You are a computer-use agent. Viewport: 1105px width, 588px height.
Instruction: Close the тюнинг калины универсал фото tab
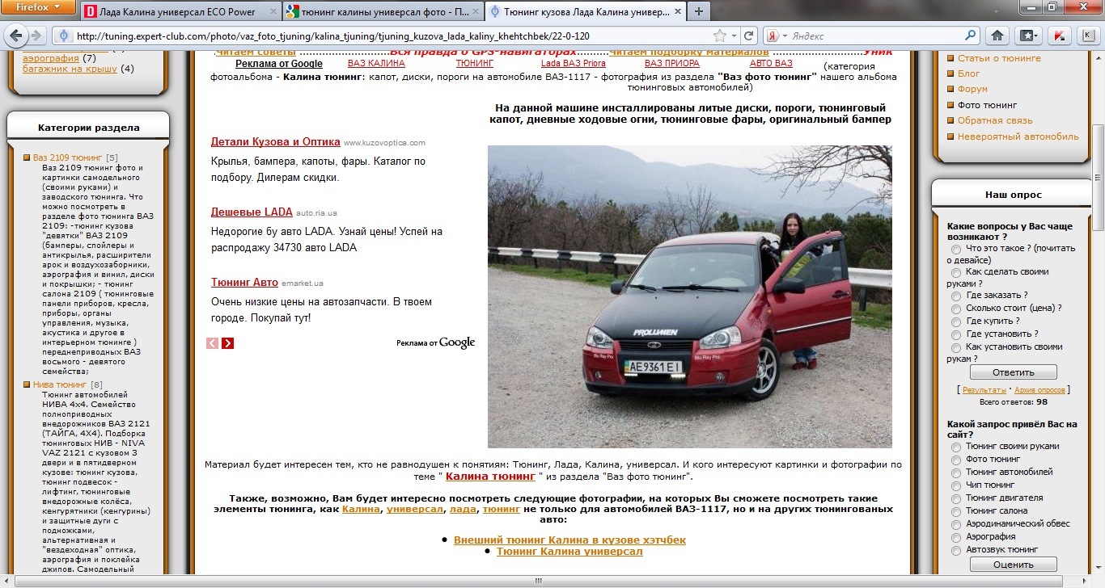point(475,12)
